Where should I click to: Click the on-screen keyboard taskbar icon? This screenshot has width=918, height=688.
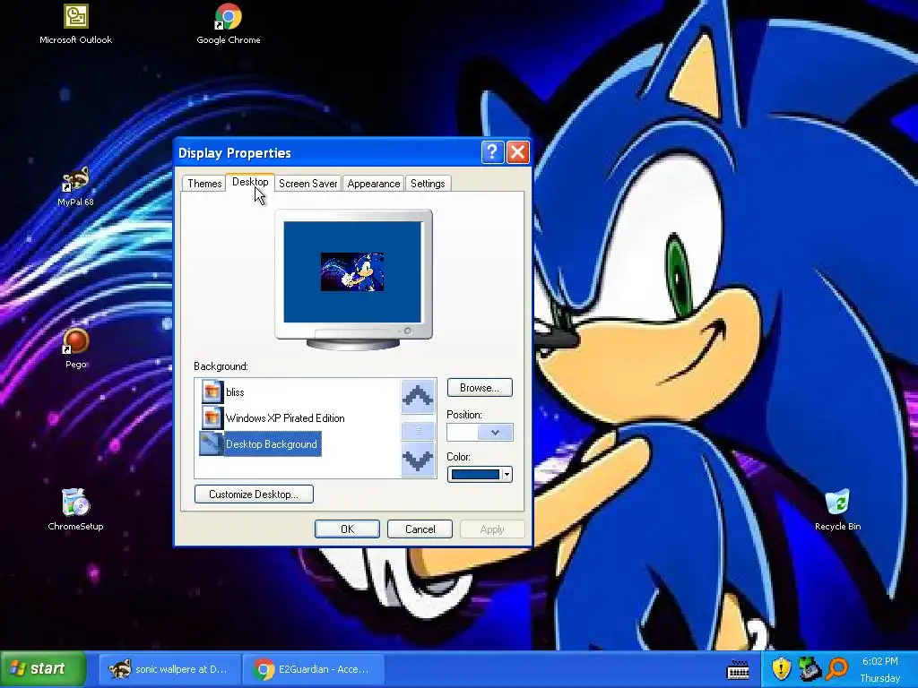(x=738, y=668)
